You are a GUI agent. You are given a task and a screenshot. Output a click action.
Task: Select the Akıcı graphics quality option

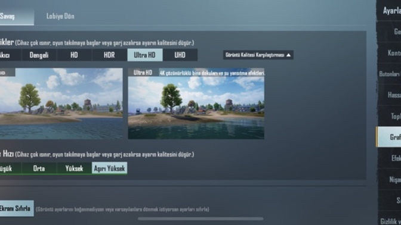[10, 55]
